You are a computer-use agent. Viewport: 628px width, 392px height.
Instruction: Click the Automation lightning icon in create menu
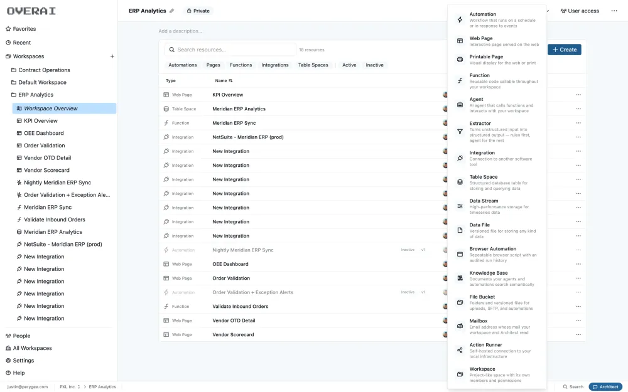pos(460,19)
